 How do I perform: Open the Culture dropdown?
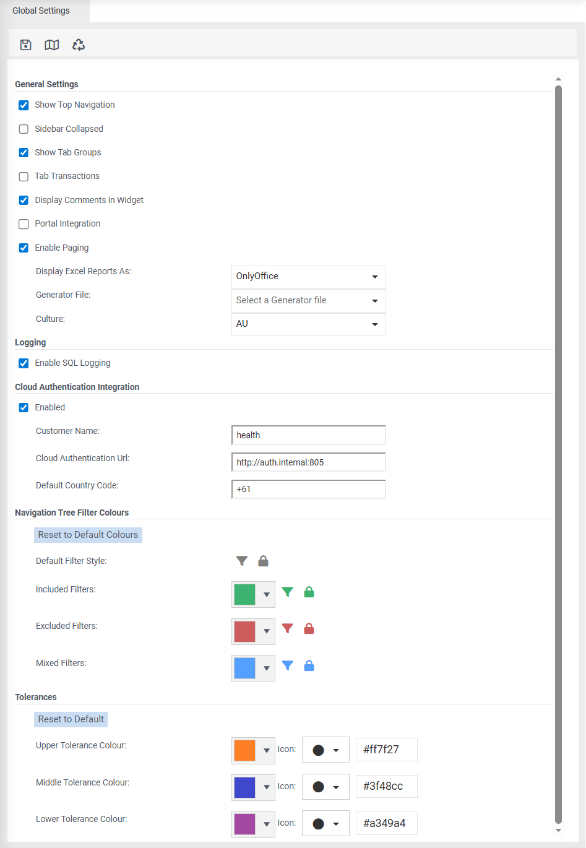[374, 324]
